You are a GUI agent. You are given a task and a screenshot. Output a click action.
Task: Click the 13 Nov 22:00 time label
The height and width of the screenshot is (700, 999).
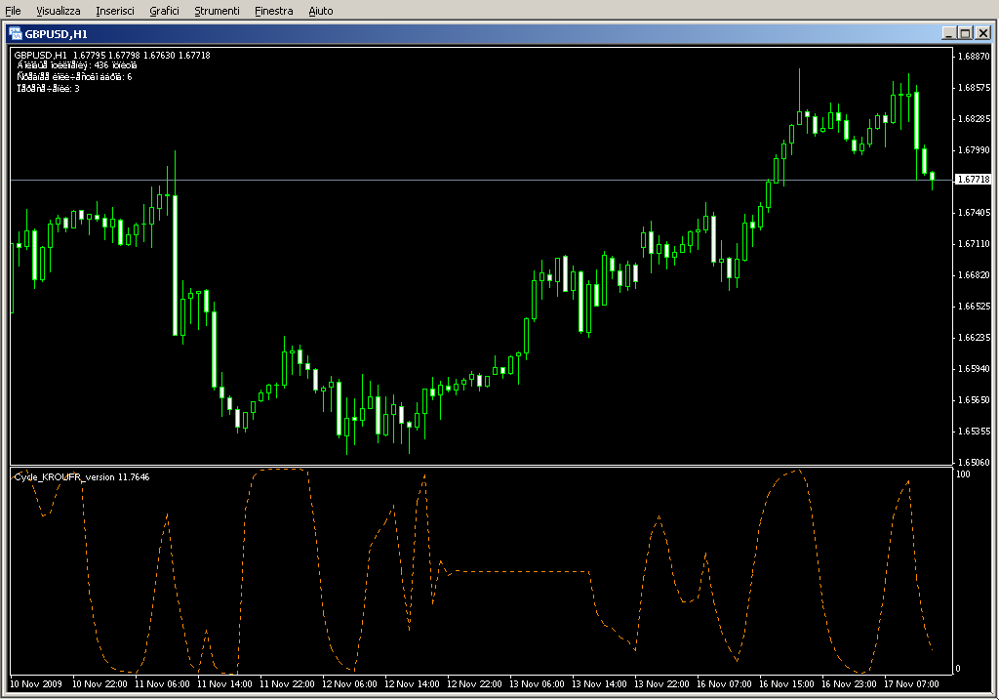coord(661,684)
